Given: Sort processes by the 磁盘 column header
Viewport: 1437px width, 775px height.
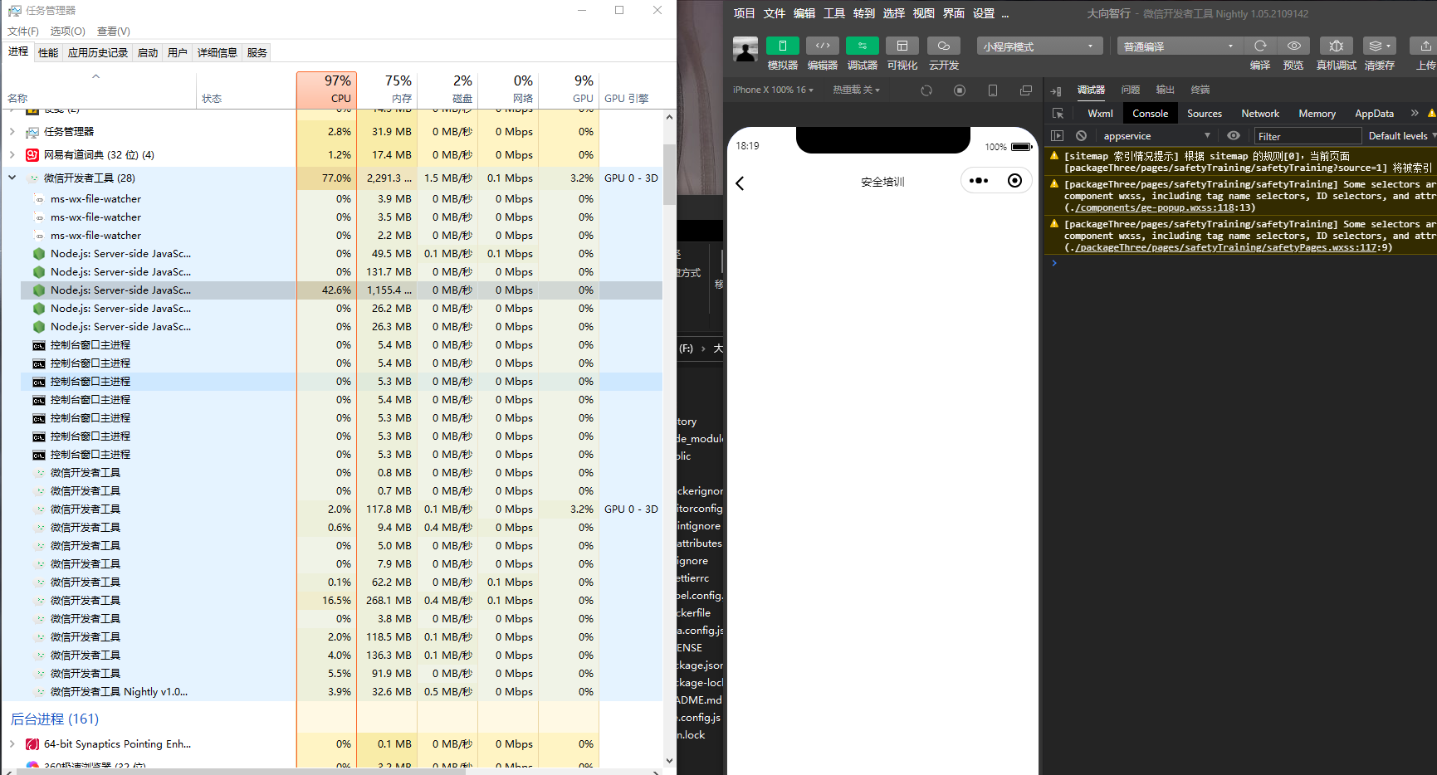Looking at the screenshot, I should (447, 90).
